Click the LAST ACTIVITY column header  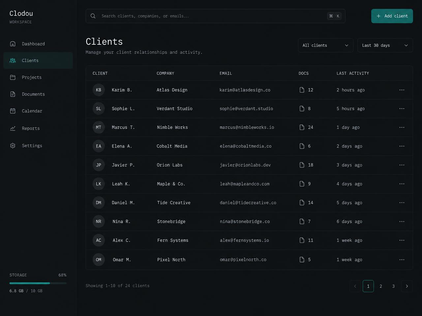point(353,73)
